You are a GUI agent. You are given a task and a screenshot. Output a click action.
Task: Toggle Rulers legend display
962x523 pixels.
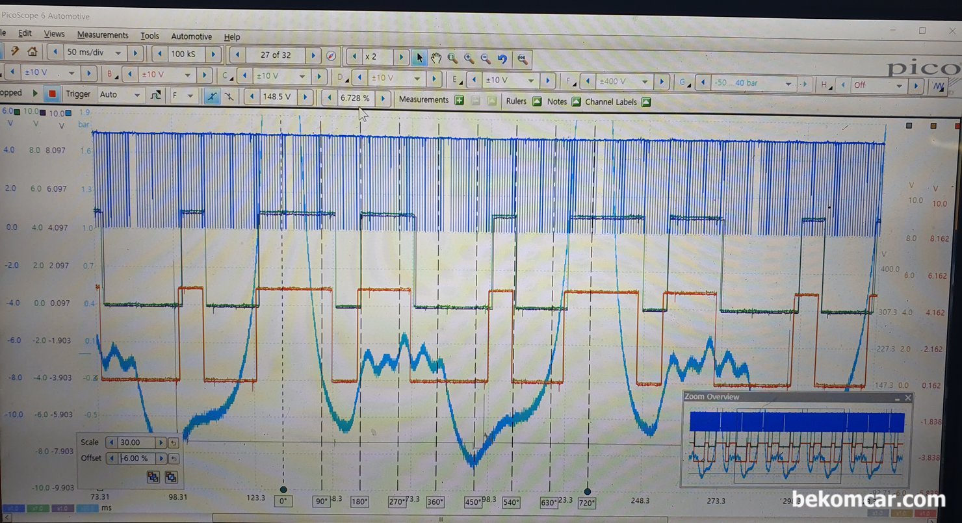click(x=537, y=101)
